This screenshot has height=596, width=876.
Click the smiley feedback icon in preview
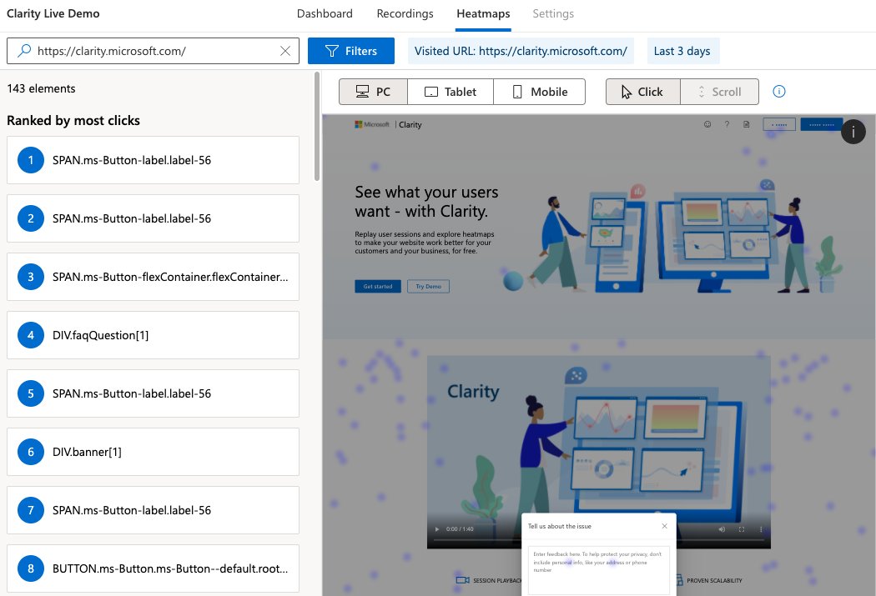tap(707, 124)
